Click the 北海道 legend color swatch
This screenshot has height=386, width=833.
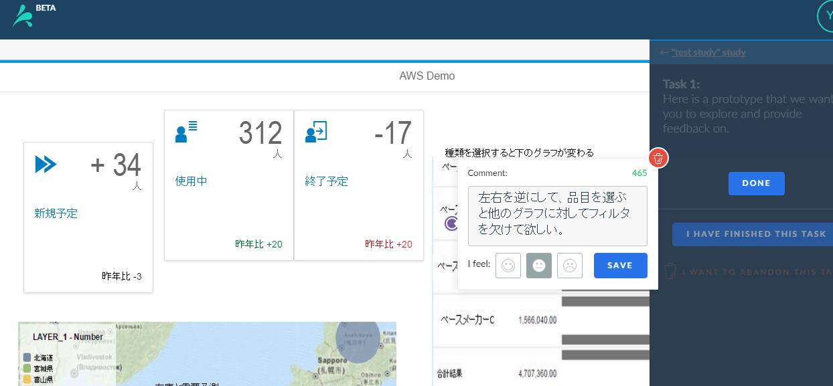[x=27, y=358]
